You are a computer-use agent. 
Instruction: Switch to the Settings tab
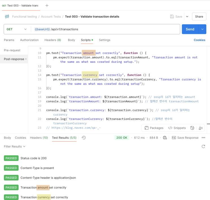[105, 40]
